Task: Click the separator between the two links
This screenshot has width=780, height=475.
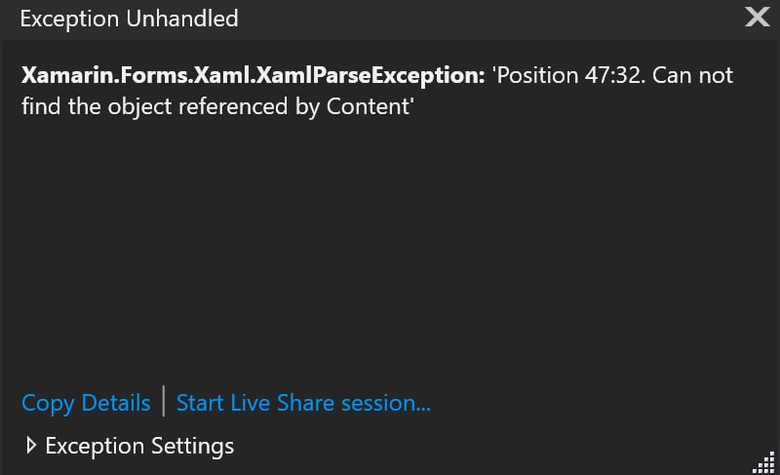Action: [x=163, y=402]
